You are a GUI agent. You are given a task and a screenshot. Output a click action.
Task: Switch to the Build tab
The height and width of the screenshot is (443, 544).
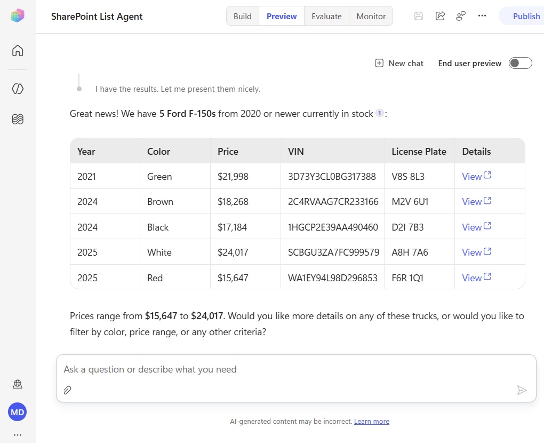[243, 17]
